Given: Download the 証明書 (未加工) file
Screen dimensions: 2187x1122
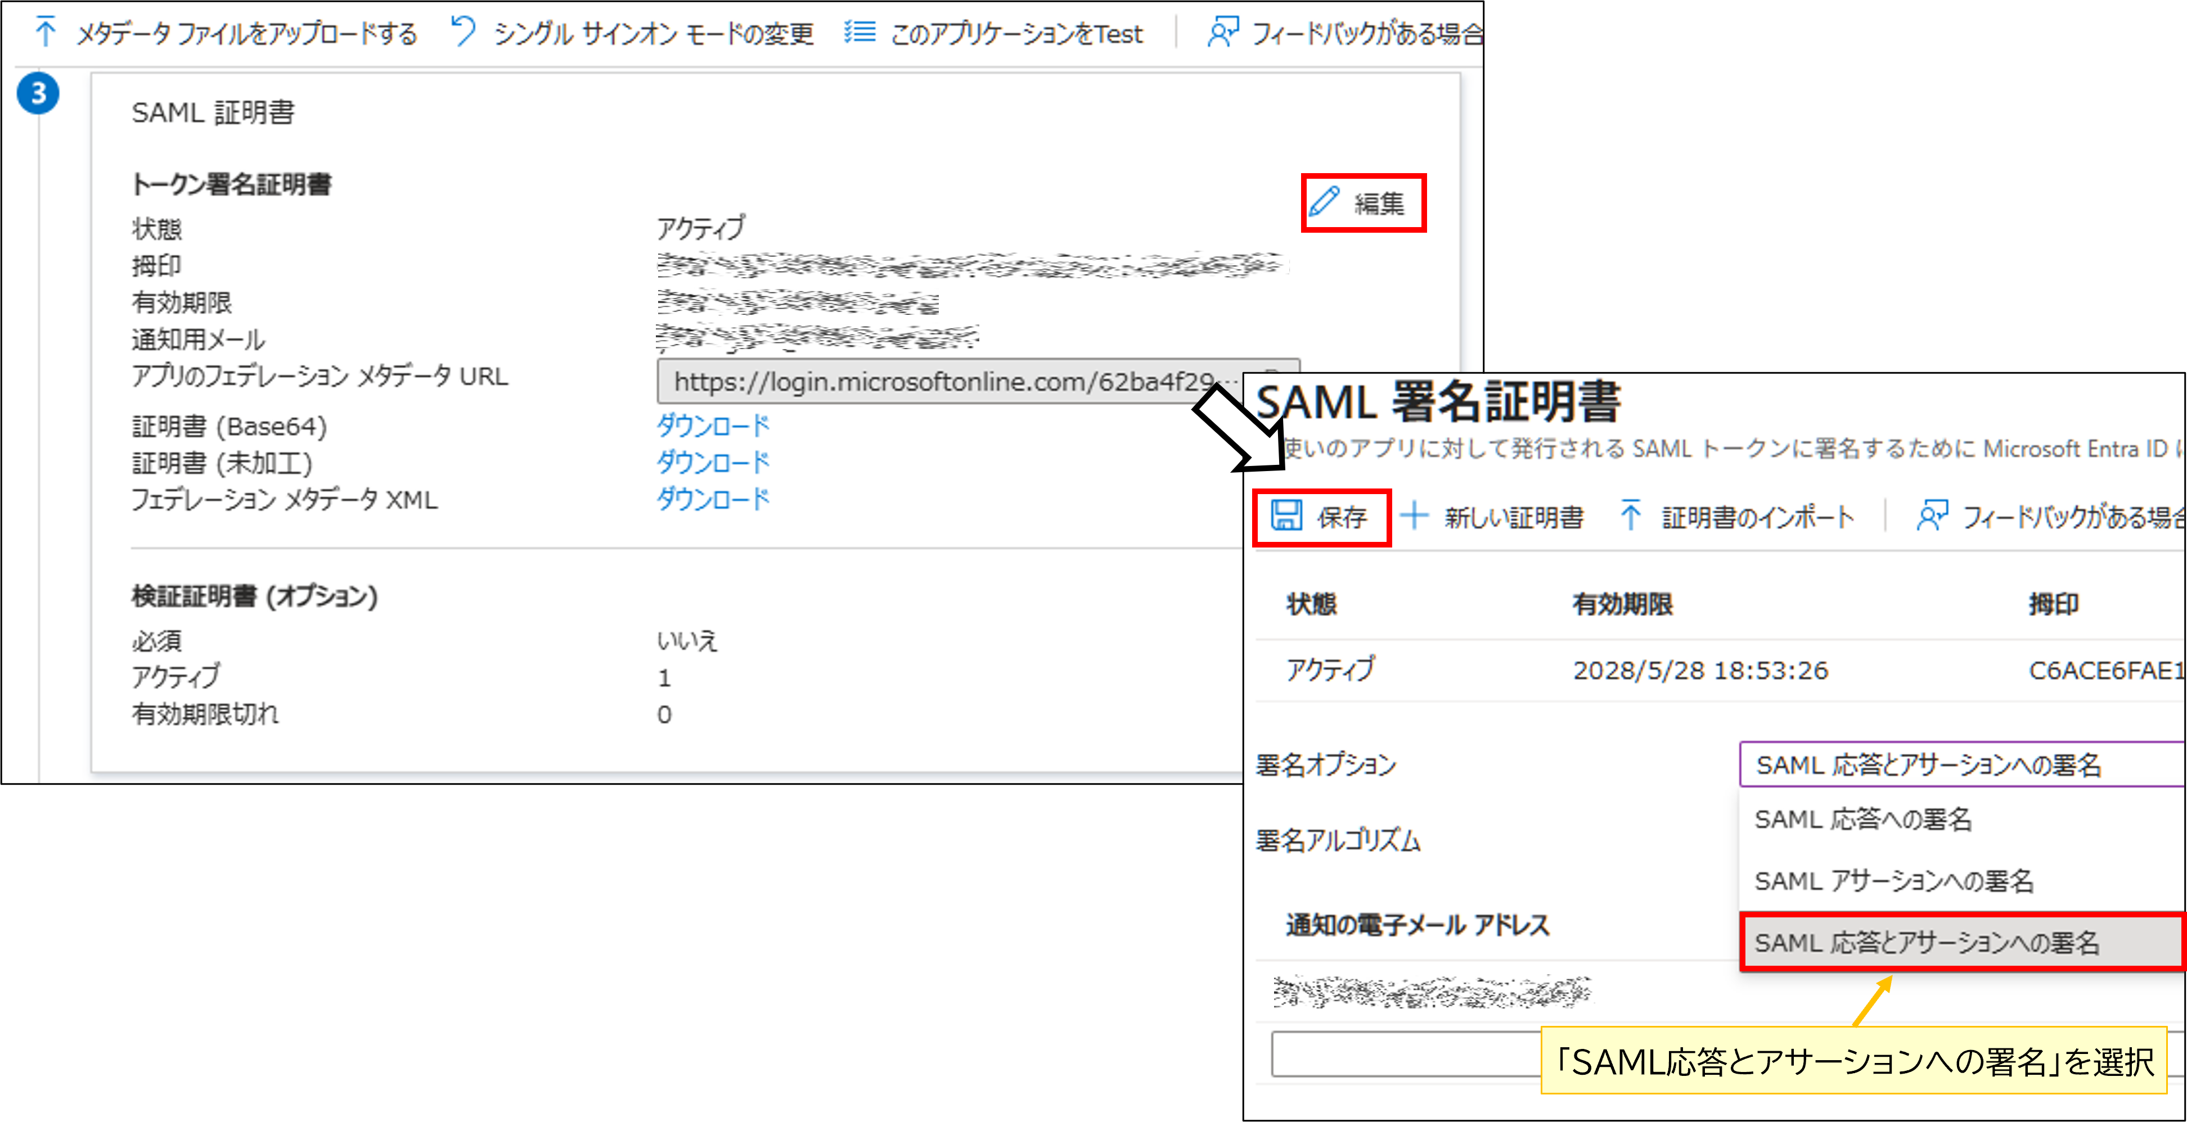Looking at the screenshot, I should [x=713, y=462].
